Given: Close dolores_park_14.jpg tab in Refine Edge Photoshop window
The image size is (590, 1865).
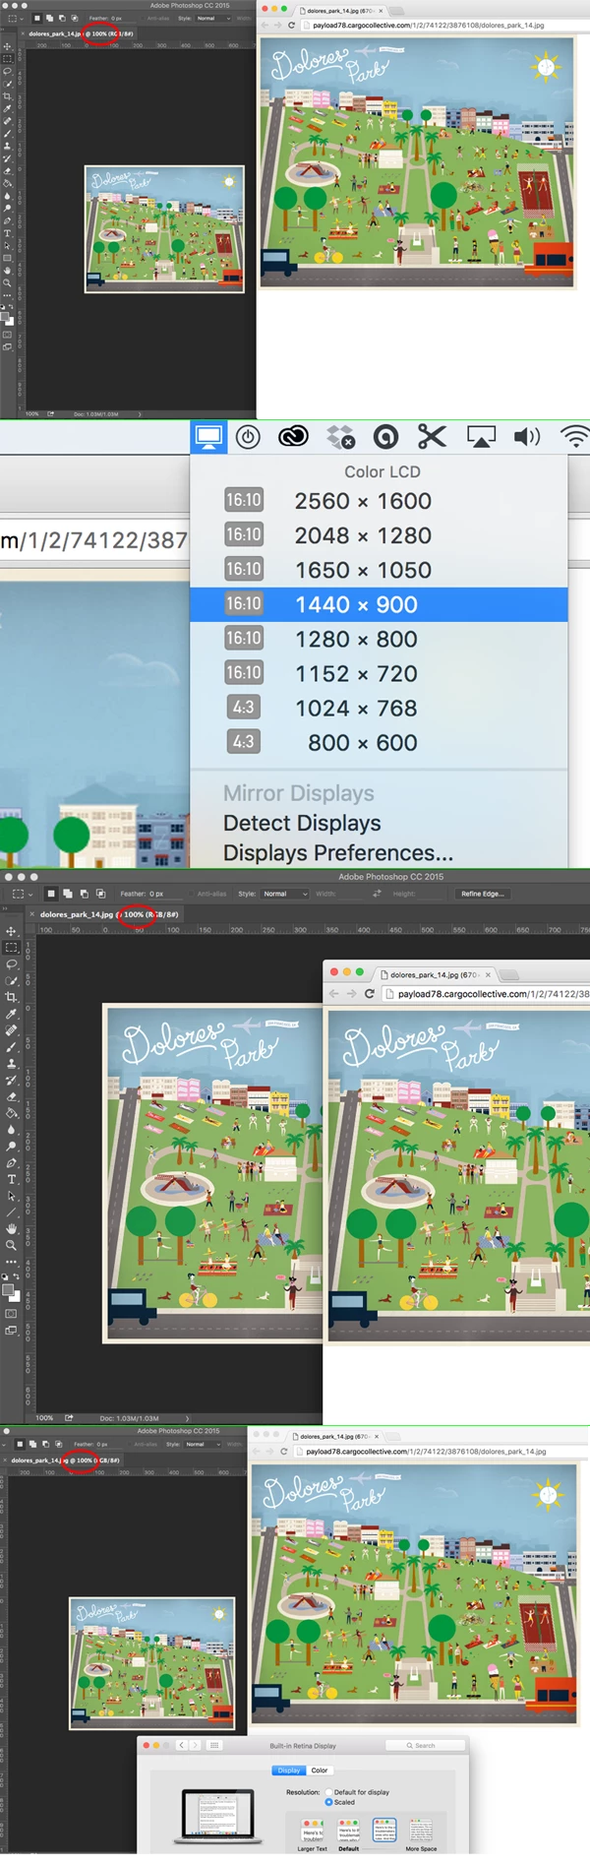Looking at the screenshot, I should point(32,914).
